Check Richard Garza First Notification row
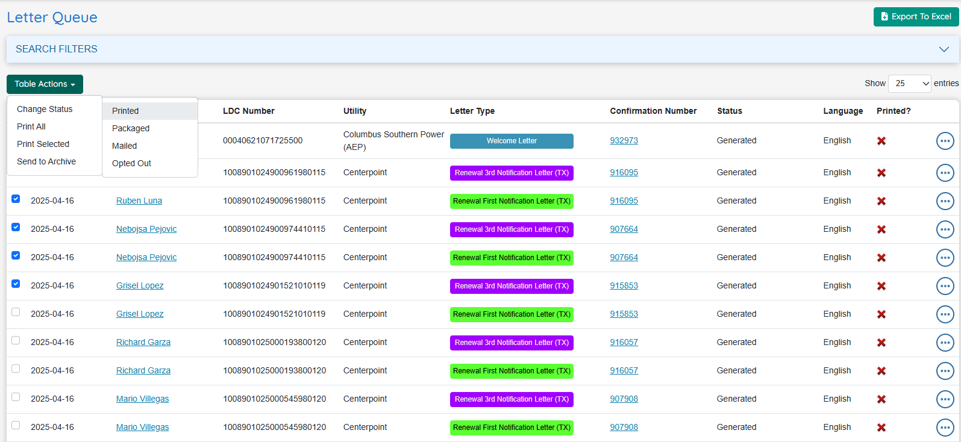Viewport: 961px width, 442px height. click(x=16, y=369)
